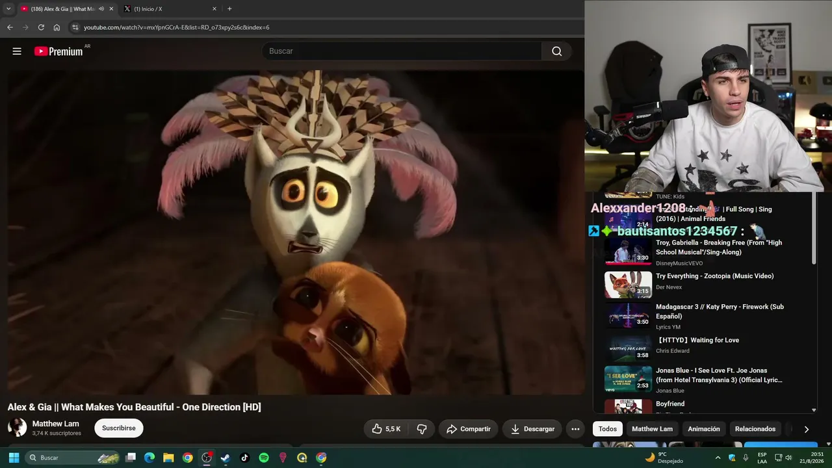
Task: Open the browser home page
Action: (57, 27)
